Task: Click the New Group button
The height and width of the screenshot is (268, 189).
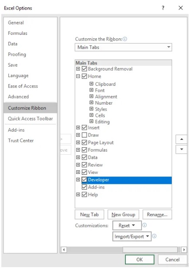Action: tap(123, 214)
